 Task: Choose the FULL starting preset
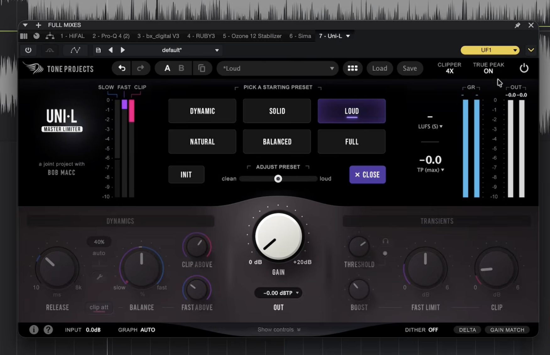[x=352, y=142]
